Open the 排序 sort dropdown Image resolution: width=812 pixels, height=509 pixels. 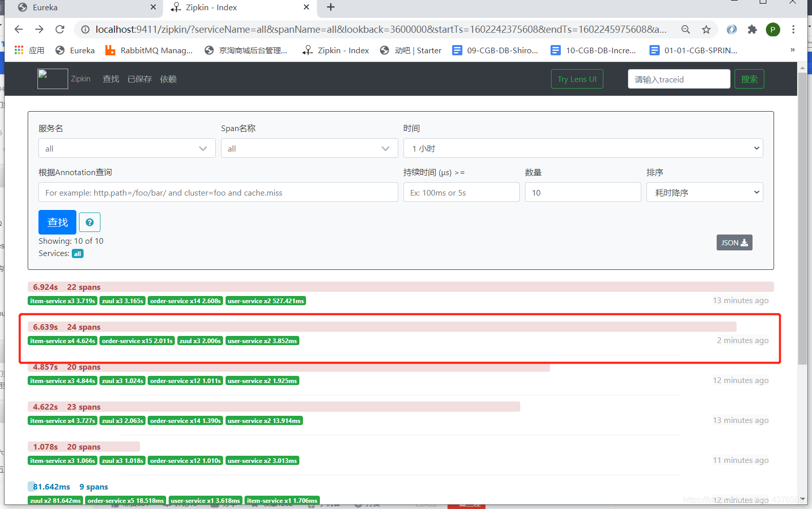(x=705, y=192)
